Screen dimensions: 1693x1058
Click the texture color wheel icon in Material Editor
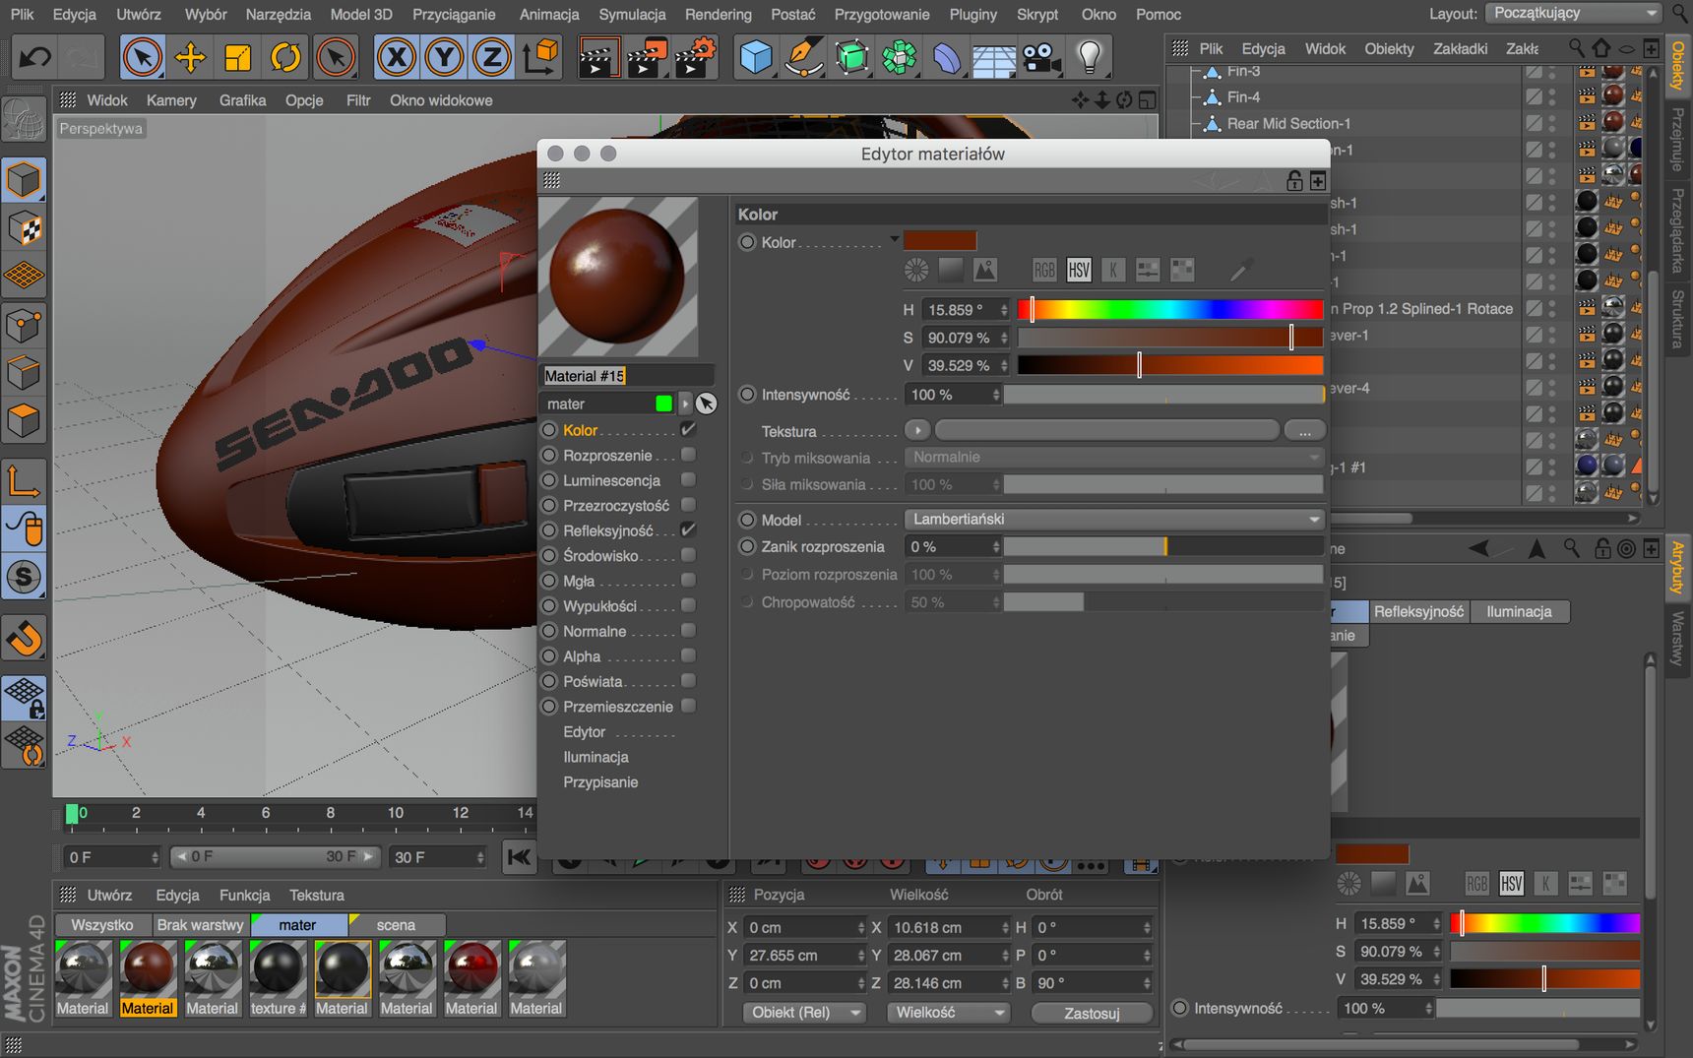point(916,270)
